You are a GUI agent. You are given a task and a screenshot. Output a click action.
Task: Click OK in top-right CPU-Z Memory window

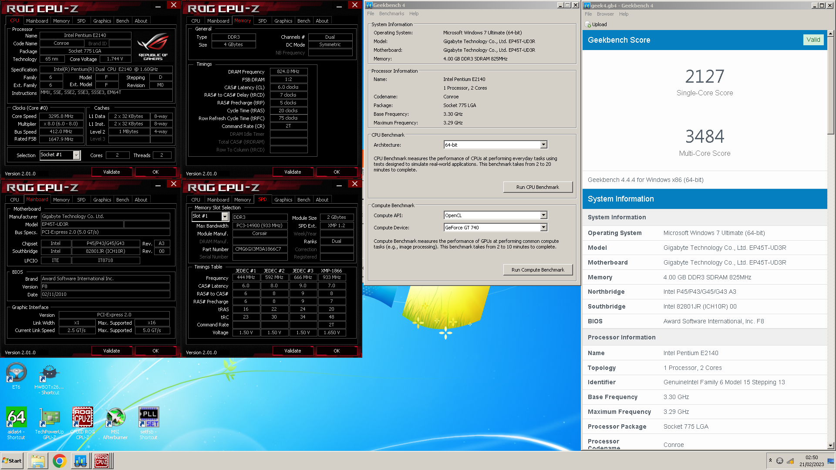click(337, 172)
